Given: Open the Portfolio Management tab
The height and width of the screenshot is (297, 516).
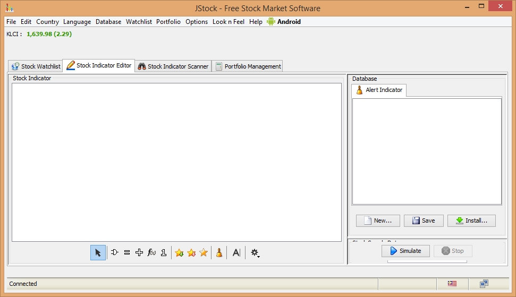Looking at the screenshot, I should pos(247,66).
